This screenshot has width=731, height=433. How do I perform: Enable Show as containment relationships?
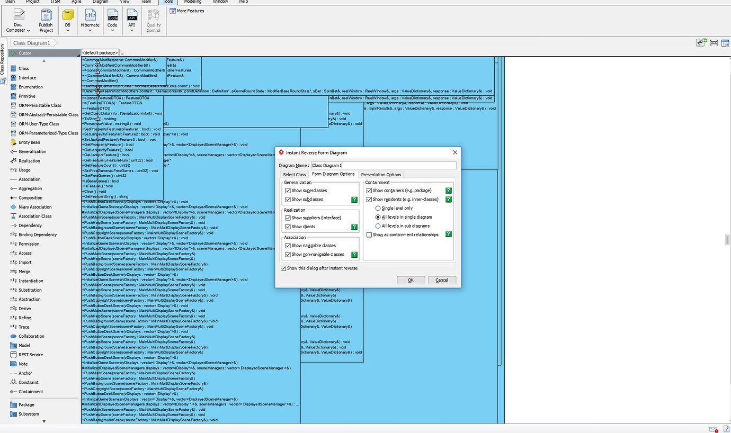click(x=369, y=234)
